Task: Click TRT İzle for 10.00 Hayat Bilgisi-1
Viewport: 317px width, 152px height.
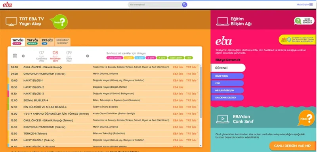Action: click(x=191, y=81)
